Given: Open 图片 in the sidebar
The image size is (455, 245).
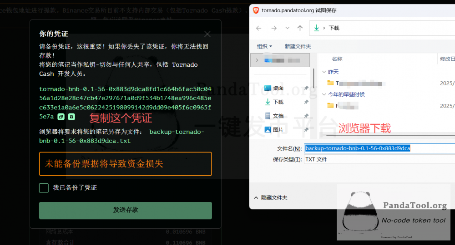Looking at the screenshot, I should click(278, 130).
